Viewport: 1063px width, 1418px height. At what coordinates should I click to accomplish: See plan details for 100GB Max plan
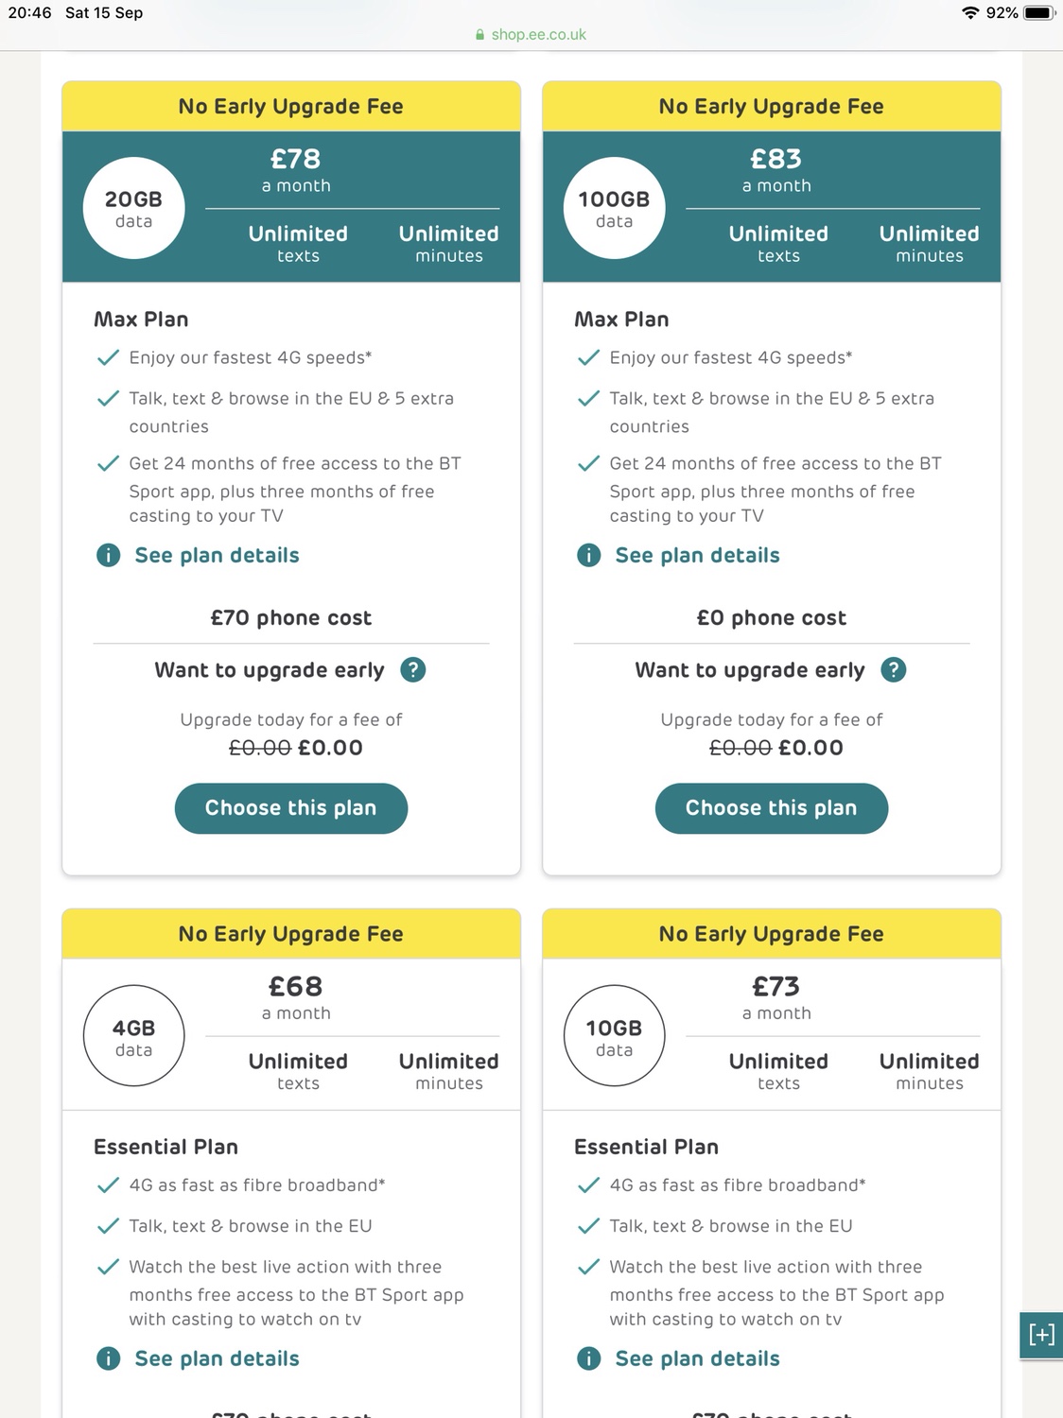coord(698,556)
